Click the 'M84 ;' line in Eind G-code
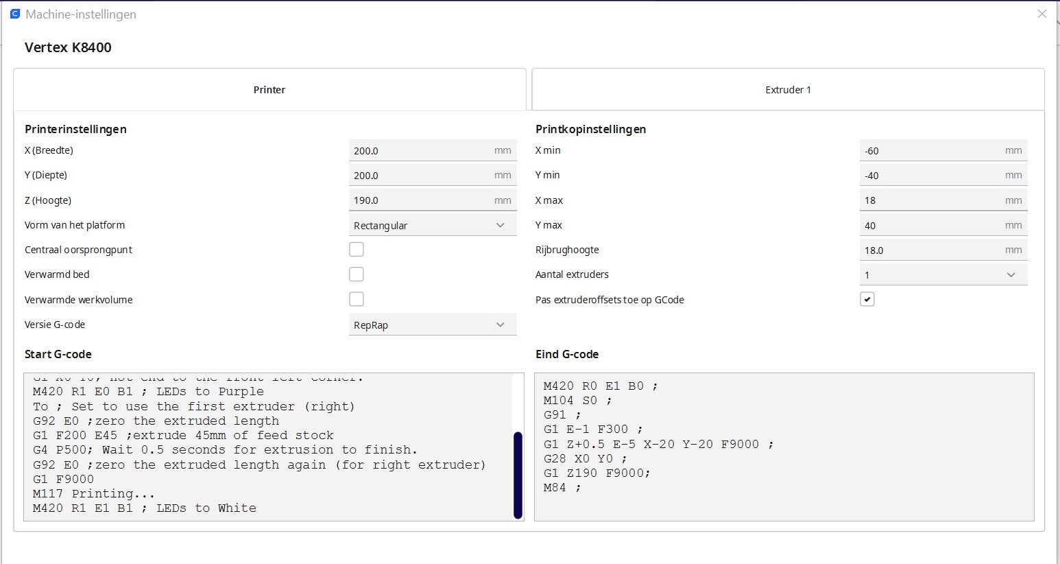Image resolution: width=1060 pixels, height=564 pixels. point(562,487)
